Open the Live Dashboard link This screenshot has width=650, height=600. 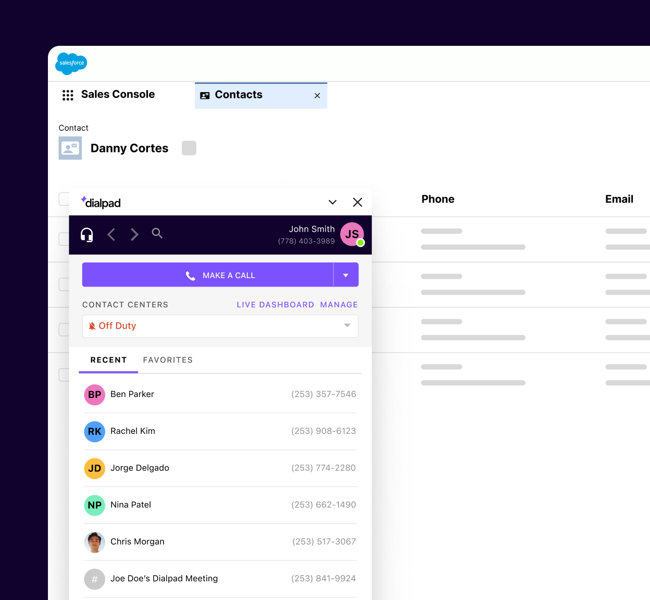tap(275, 305)
